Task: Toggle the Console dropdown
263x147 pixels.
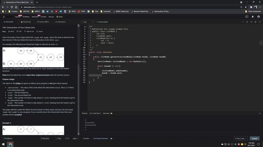Action: 87,138
